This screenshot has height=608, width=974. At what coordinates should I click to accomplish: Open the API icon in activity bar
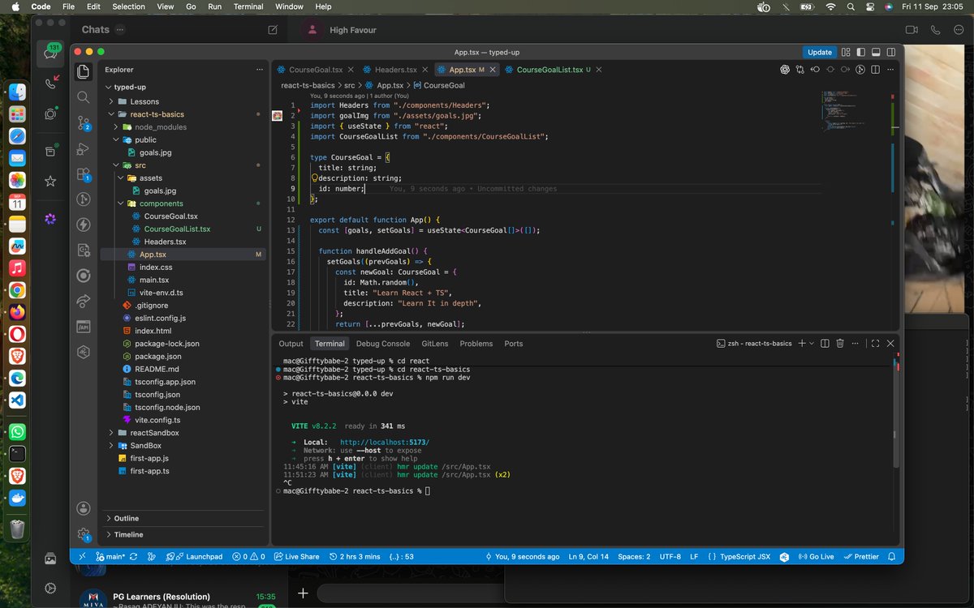tap(83, 327)
